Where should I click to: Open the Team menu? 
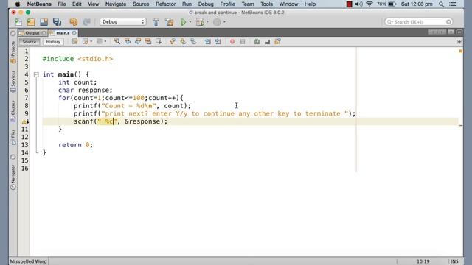[248, 4]
